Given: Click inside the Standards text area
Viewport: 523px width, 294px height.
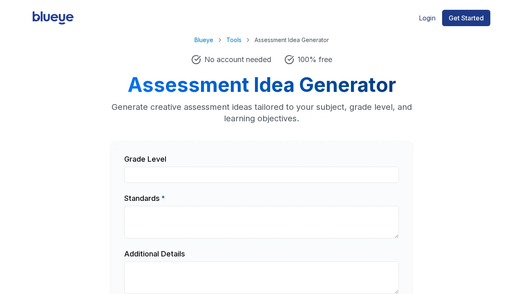Looking at the screenshot, I should tap(261, 222).
